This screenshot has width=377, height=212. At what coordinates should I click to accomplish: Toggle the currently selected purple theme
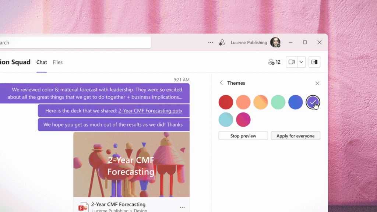coord(313,102)
